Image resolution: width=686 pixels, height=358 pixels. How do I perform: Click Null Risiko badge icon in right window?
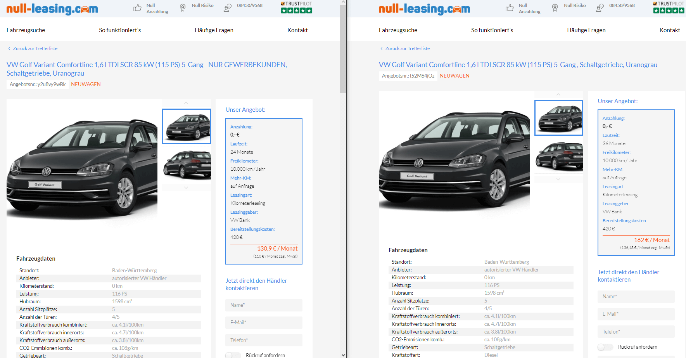(555, 8)
